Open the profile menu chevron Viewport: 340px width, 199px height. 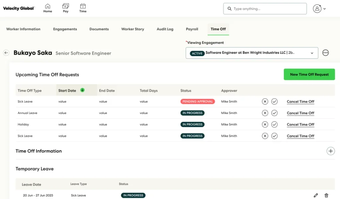click(325, 9)
